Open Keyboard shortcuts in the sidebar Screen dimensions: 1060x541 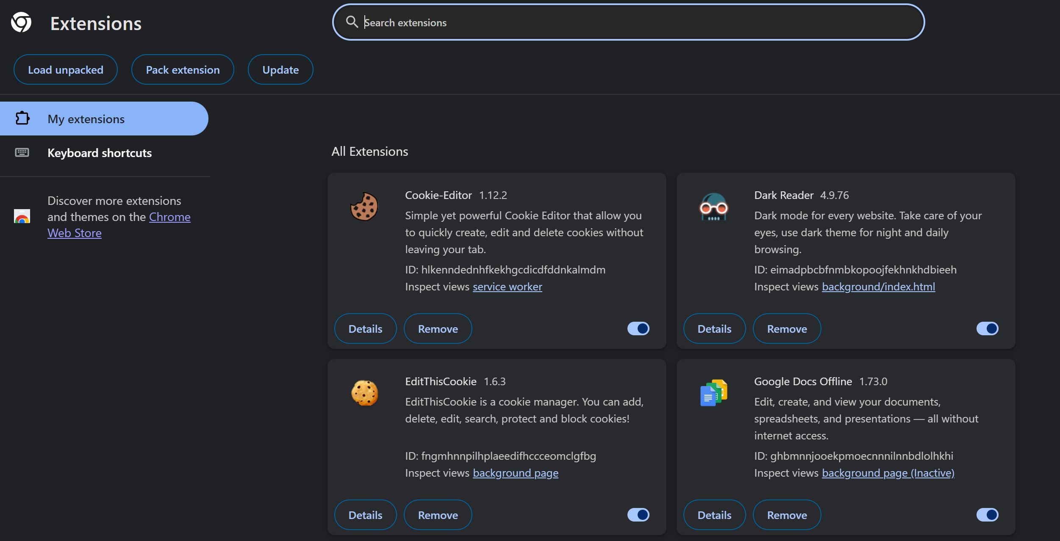(x=104, y=153)
